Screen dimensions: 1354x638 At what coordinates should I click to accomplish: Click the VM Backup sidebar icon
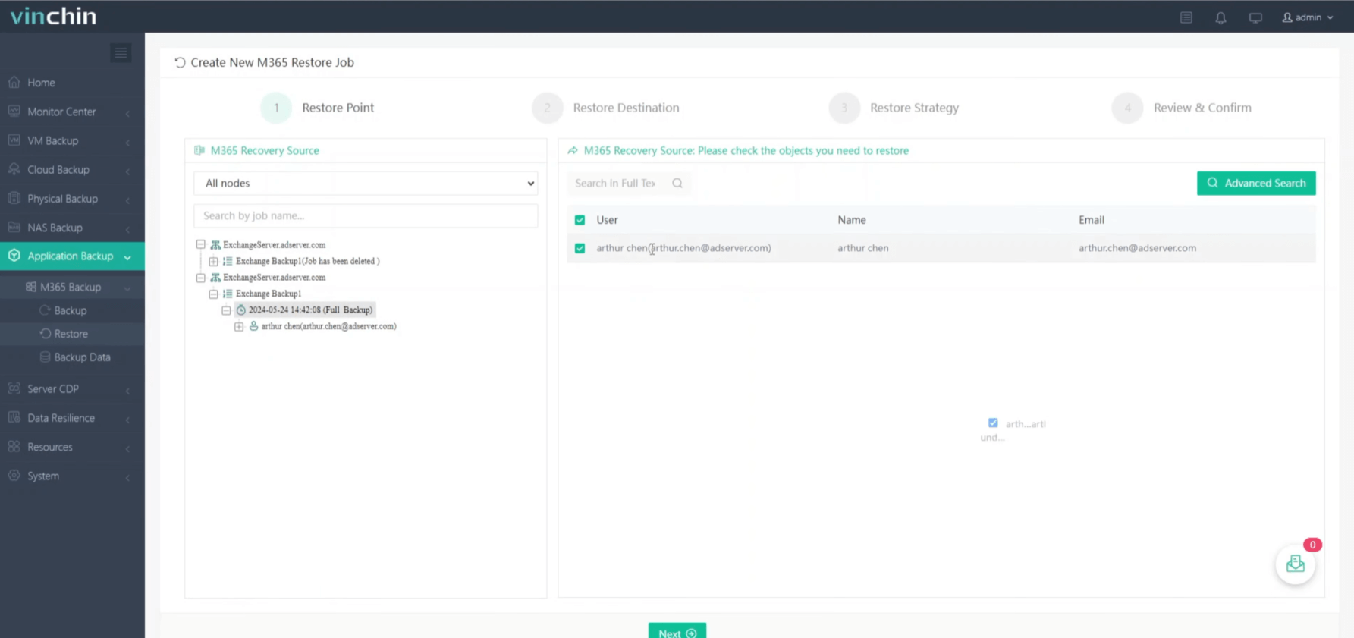pyautogui.click(x=14, y=140)
